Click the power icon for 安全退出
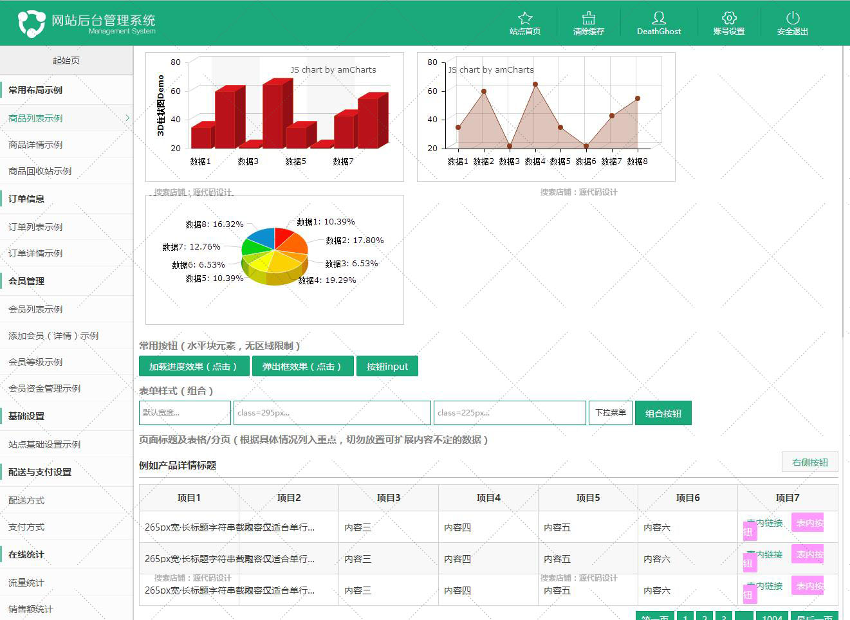Screen dimensions: 850x620 pyautogui.click(x=793, y=18)
